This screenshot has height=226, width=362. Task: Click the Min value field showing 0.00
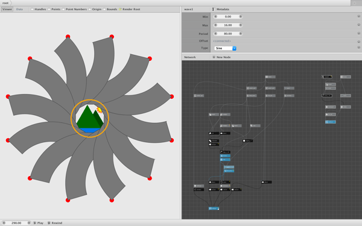228,17
